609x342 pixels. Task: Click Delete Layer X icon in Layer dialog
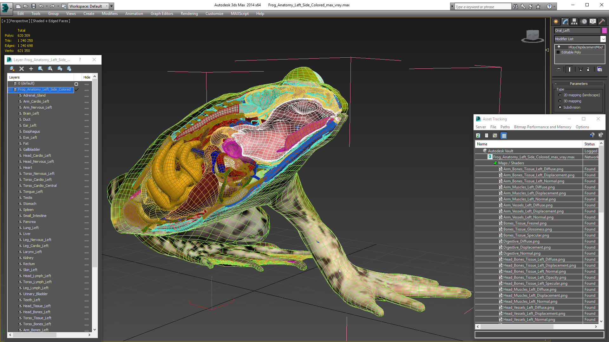[22, 69]
